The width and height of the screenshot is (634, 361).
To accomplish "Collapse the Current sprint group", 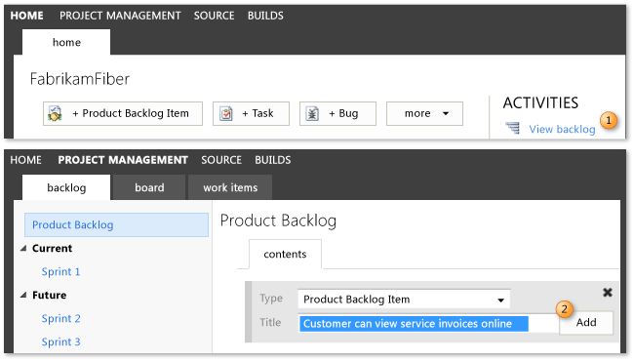I will pyautogui.click(x=23, y=248).
